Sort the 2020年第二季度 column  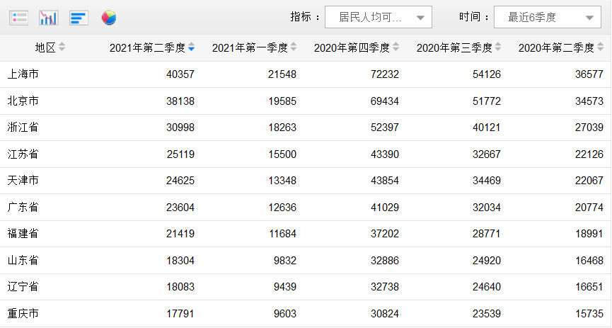point(600,47)
